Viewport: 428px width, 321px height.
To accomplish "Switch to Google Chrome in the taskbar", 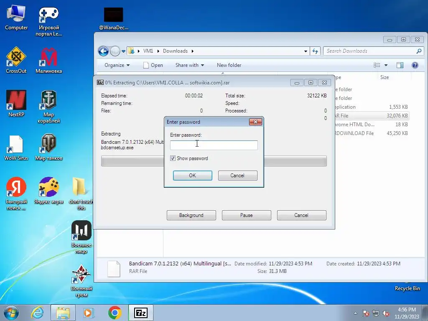I will [115, 313].
